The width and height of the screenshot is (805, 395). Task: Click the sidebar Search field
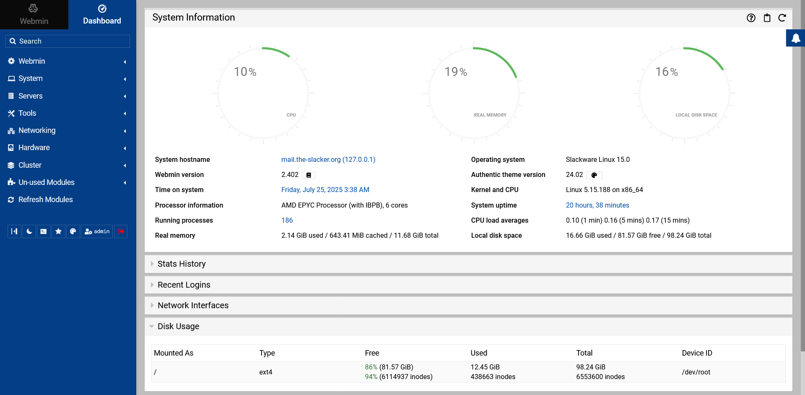coord(68,41)
